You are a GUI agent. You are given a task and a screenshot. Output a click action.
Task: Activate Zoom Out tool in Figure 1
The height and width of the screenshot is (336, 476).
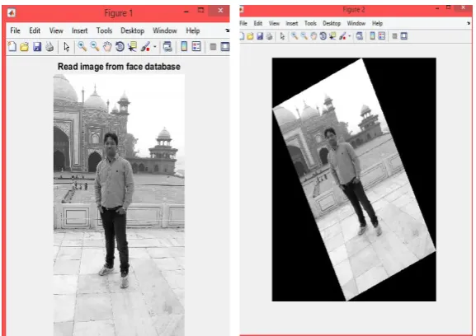coord(95,46)
